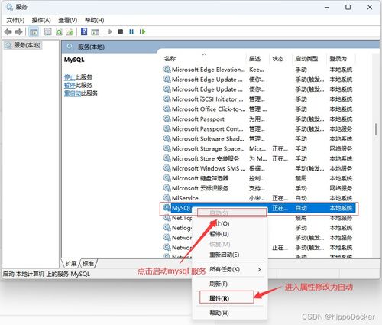Choose 停止(O) in the context menu
This screenshot has width=382, height=325.
[219, 223]
